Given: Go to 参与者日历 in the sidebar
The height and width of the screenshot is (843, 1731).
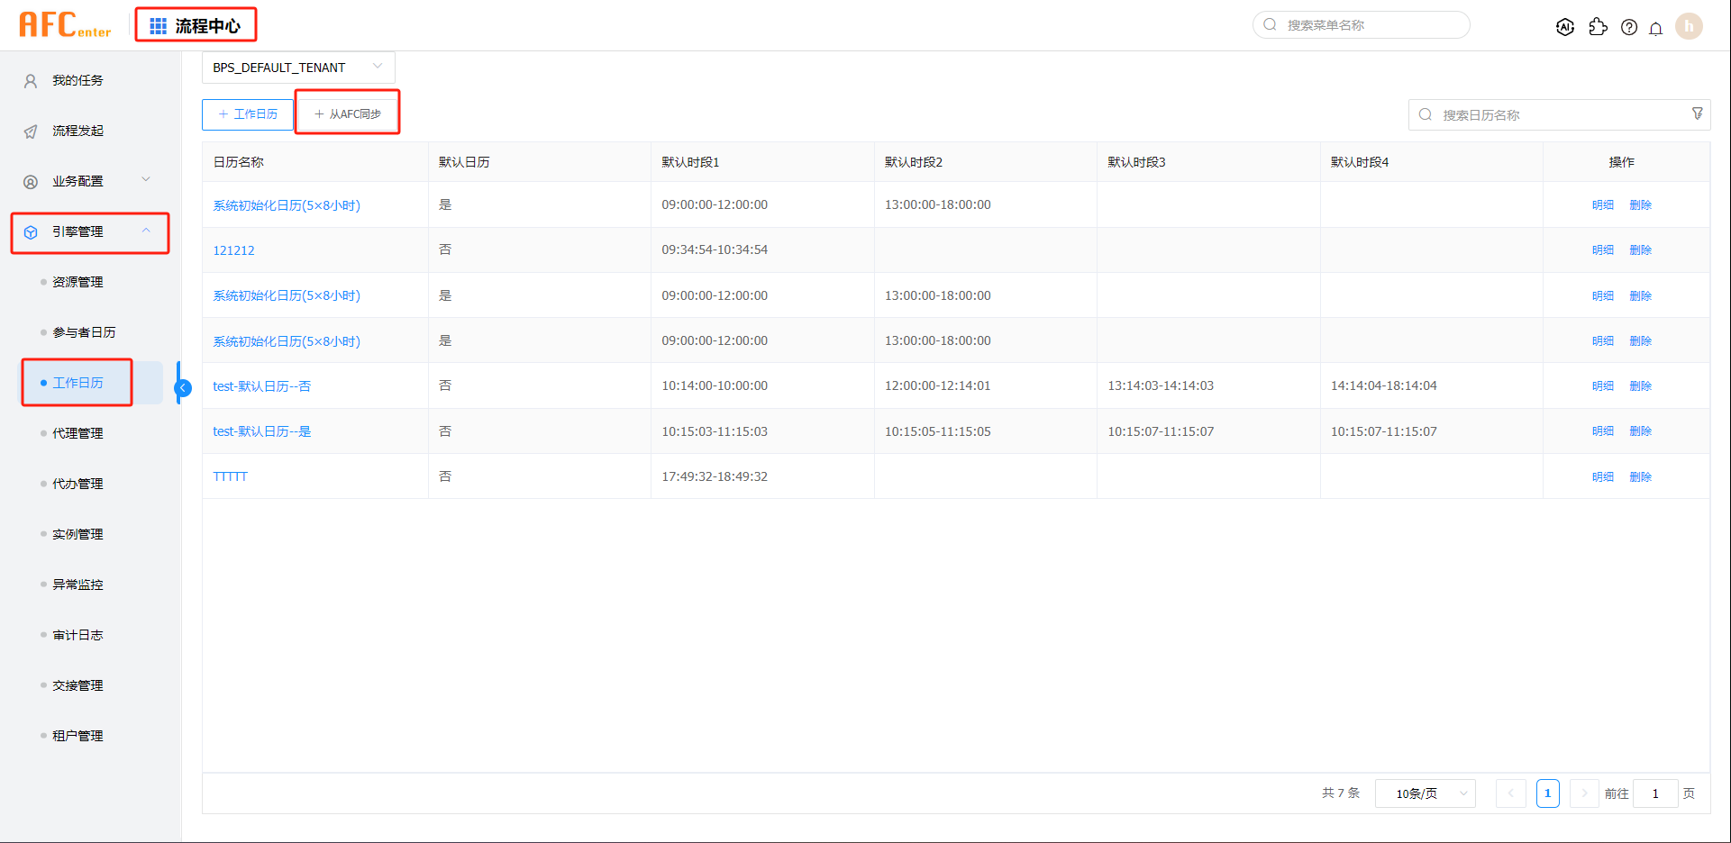Looking at the screenshot, I should coord(84,332).
